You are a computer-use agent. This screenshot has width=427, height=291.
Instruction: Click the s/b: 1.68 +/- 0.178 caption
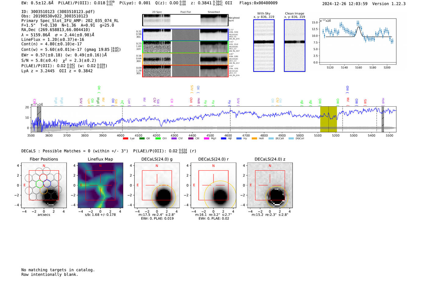click(x=100, y=214)
